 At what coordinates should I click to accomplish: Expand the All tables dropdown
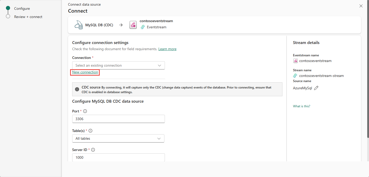[118, 138]
